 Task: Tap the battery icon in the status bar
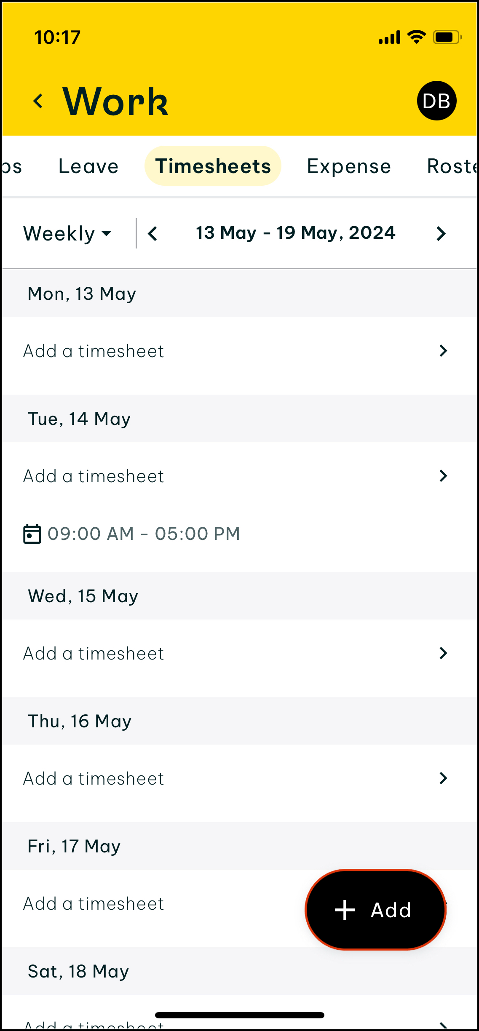click(447, 37)
